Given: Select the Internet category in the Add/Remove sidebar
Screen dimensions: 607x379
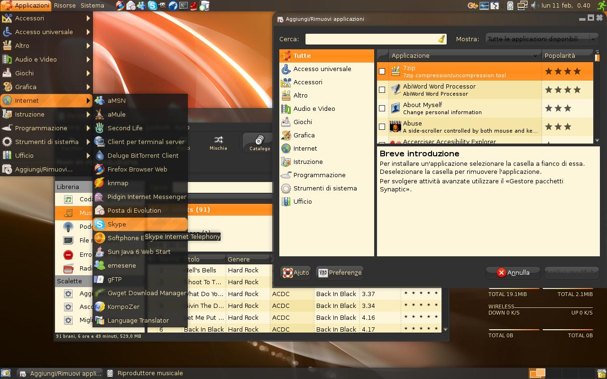Looking at the screenshot, I should pos(327,148).
